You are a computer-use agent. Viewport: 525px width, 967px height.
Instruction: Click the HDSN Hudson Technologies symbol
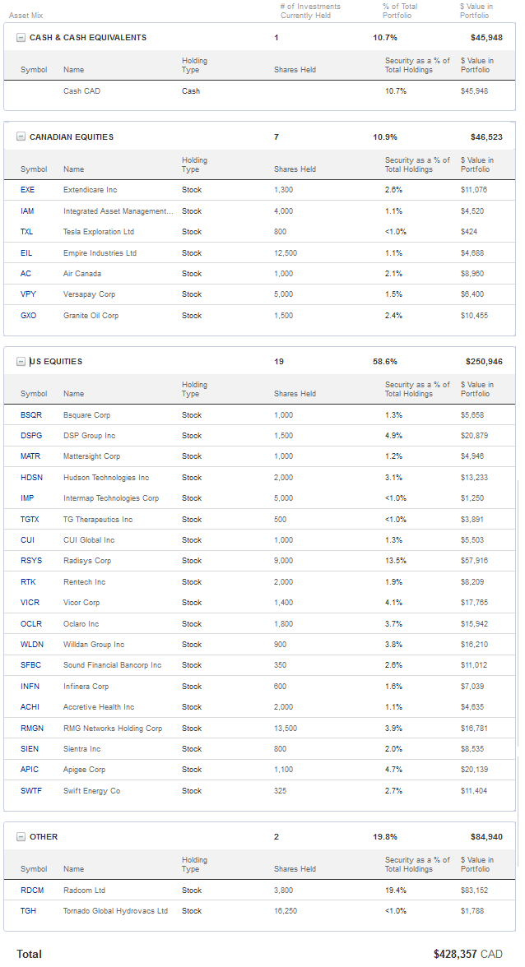[x=30, y=478]
